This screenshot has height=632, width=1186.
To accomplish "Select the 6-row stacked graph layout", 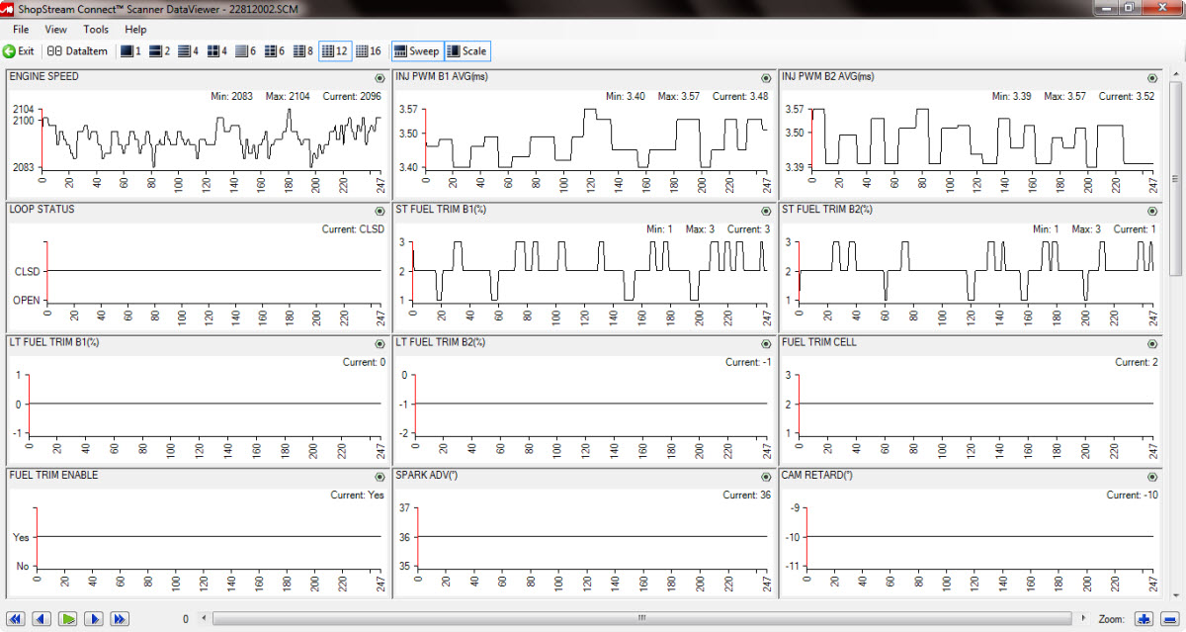I will click(x=245, y=50).
